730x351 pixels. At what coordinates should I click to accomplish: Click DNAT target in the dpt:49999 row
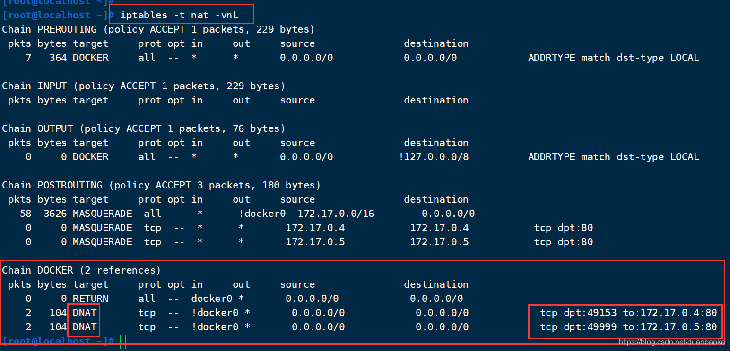85,327
